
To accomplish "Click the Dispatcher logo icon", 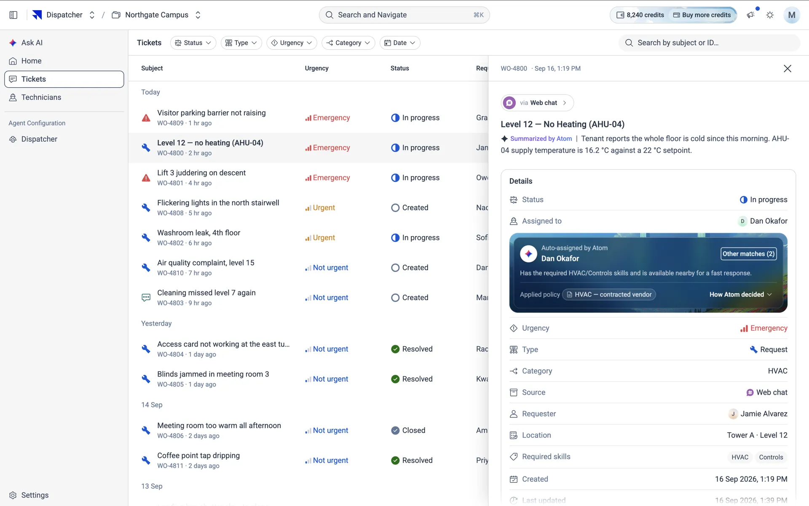I will point(37,15).
